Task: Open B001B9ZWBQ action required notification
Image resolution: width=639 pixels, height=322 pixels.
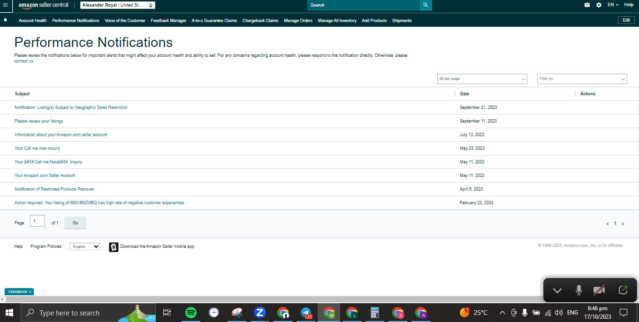Action: [x=99, y=203]
